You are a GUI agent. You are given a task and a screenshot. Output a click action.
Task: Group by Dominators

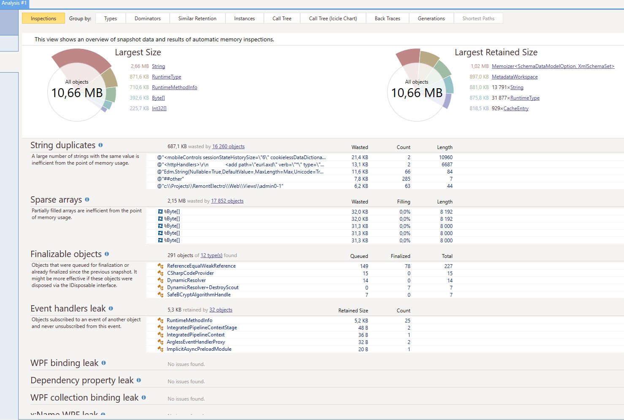pos(148,19)
